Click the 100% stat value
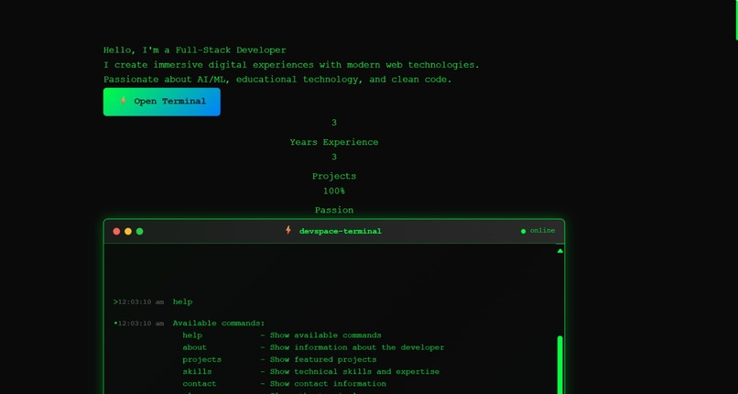The width and height of the screenshot is (738, 394). pyautogui.click(x=334, y=192)
